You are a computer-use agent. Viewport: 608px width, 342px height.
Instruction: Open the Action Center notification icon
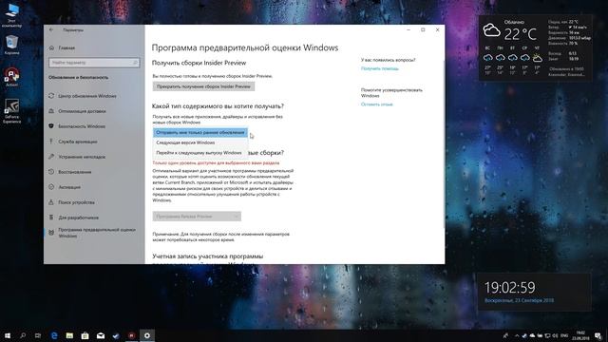tap(598, 335)
